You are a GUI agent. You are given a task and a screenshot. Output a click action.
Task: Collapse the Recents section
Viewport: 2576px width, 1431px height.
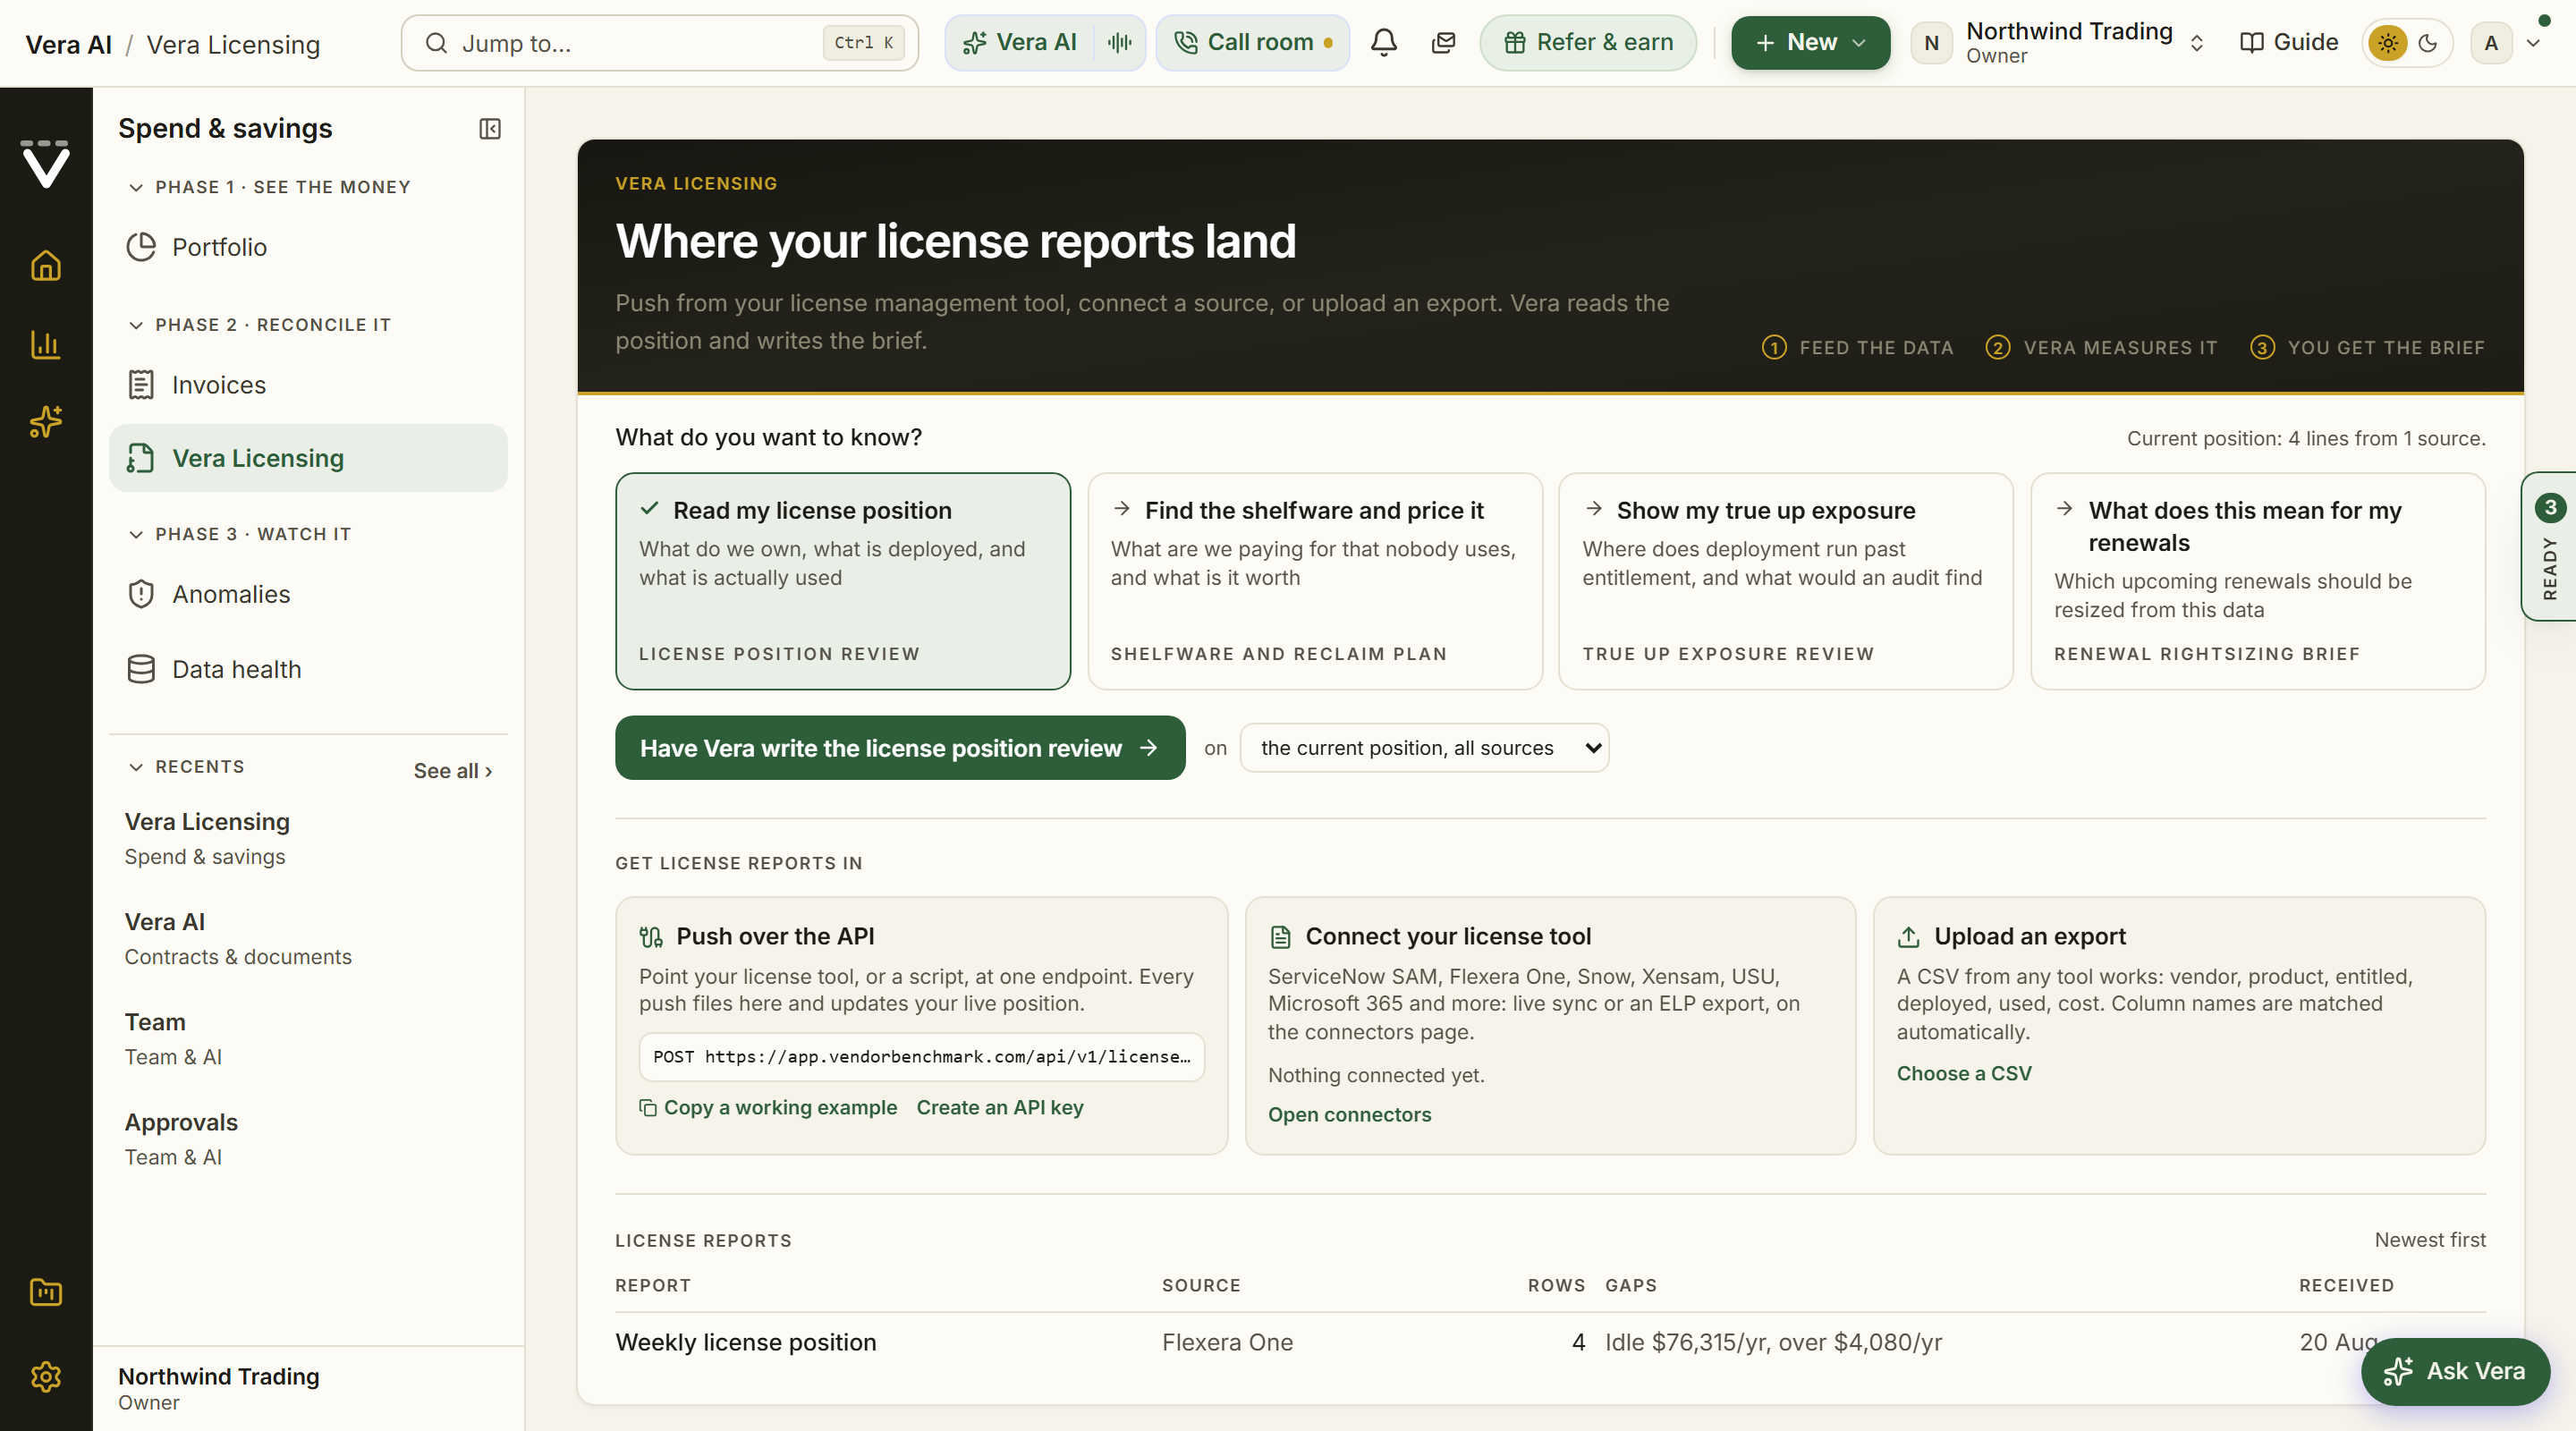click(x=187, y=767)
